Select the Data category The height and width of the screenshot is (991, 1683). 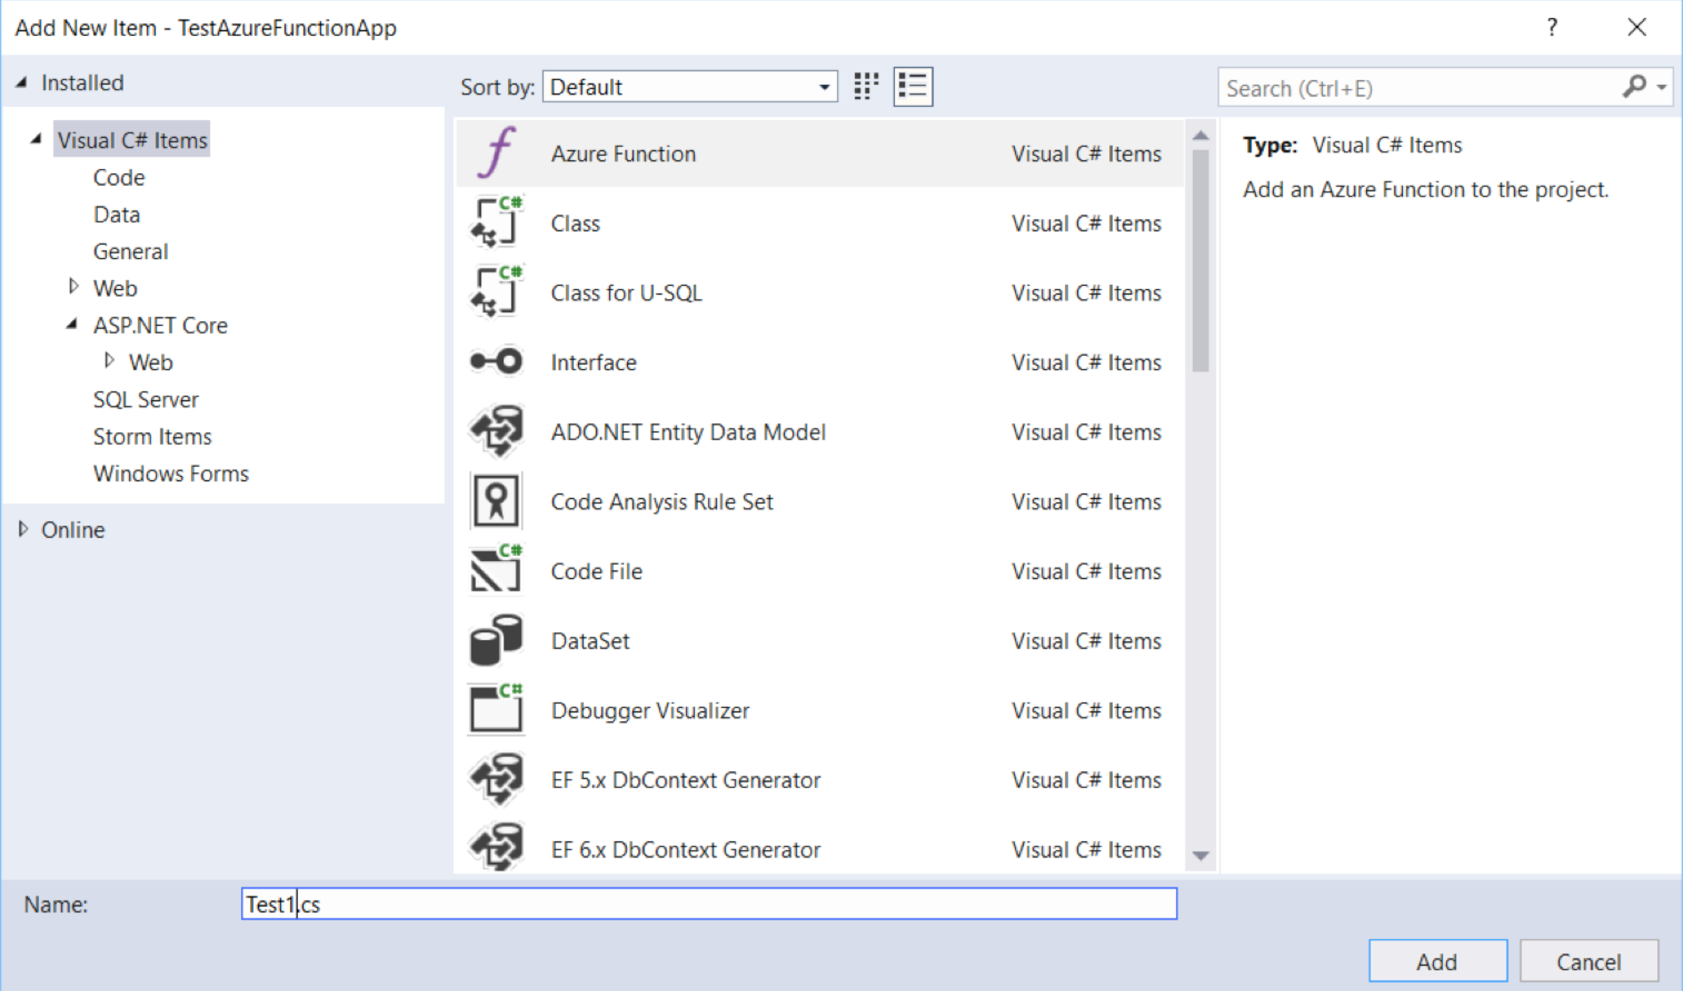(x=117, y=214)
